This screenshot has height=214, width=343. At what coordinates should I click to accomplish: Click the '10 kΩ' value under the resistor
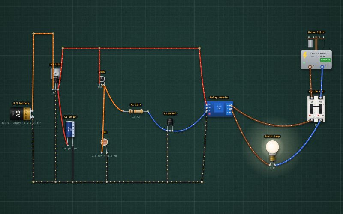click(x=136, y=117)
